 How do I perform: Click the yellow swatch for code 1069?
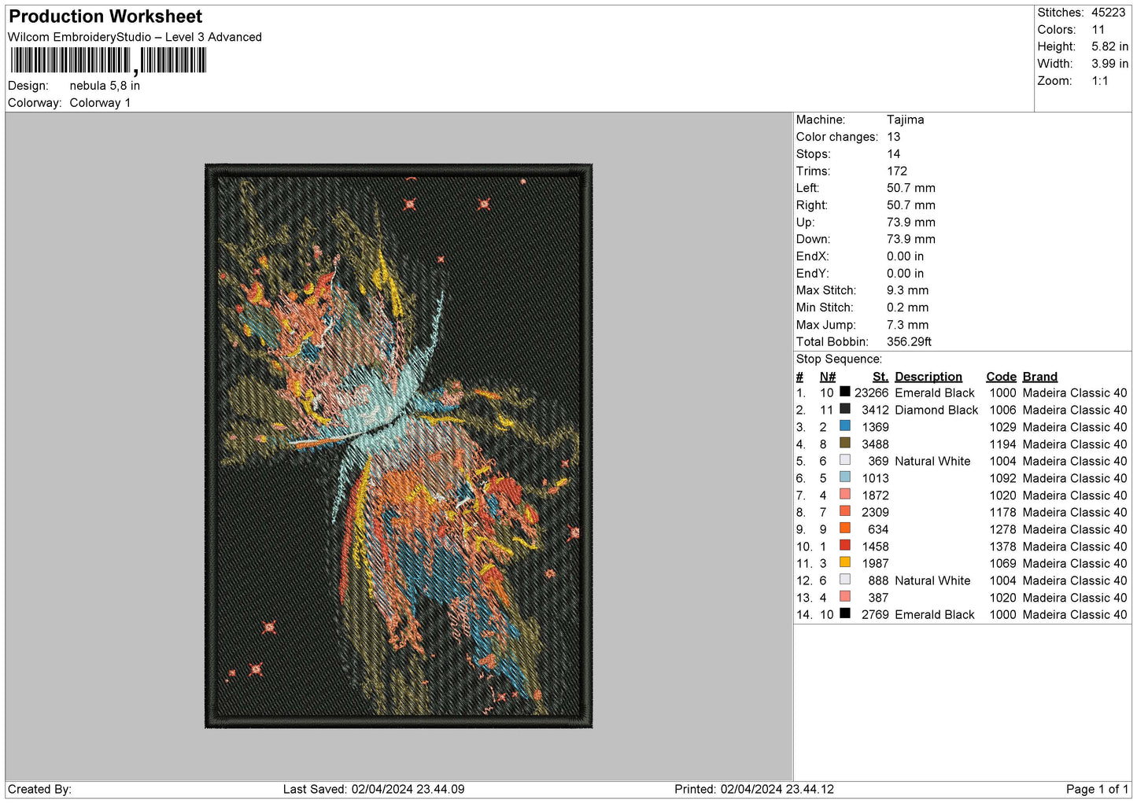(x=845, y=562)
